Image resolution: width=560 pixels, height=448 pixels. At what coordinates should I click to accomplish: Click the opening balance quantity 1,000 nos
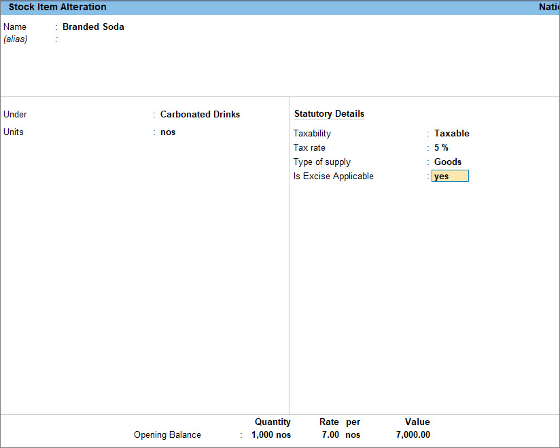pyautogui.click(x=271, y=435)
